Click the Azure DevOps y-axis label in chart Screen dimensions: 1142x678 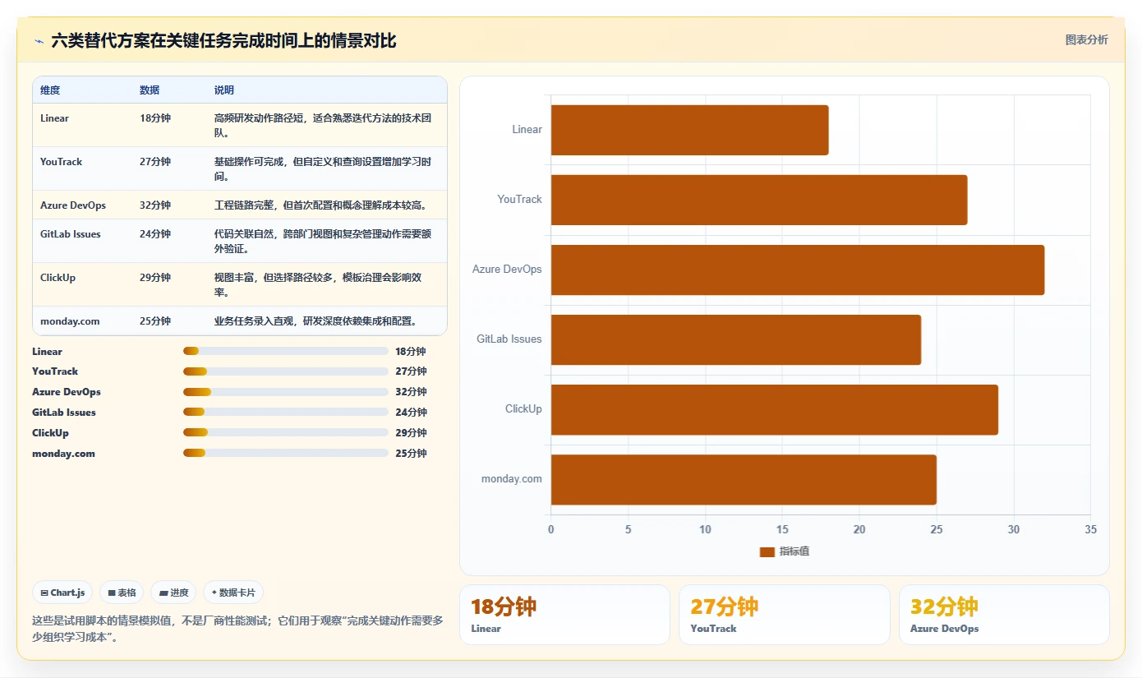click(x=507, y=270)
